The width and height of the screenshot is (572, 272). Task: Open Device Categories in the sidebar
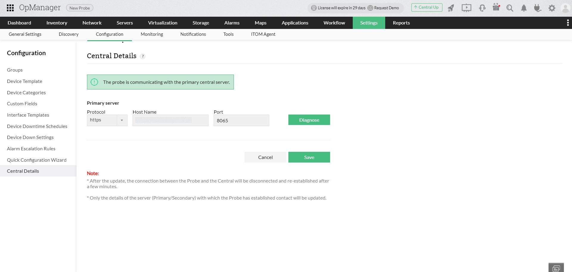tap(27, 93)
